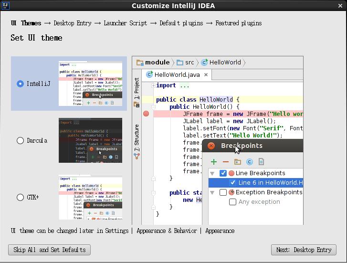Screen dimensions: 347x263
Task: Click the GTK+ theme preview thumbnail
Action: pyautogui.click(x=90, y=197)
